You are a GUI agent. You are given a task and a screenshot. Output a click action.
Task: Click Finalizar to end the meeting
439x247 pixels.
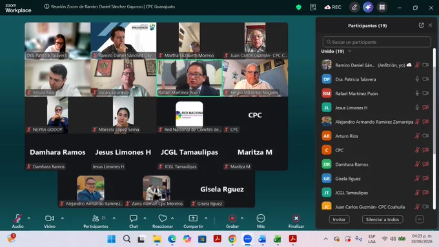pos(296,221)
